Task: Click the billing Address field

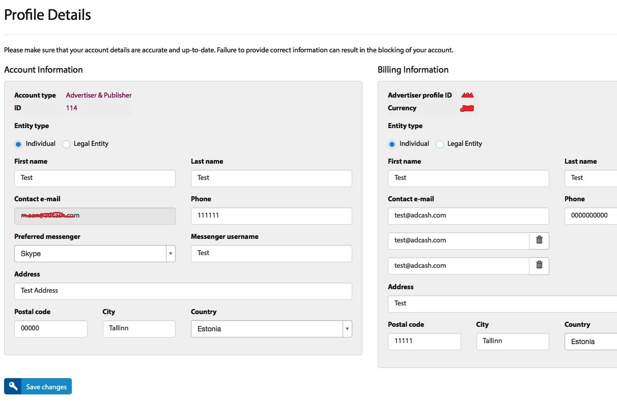Action: (502, 304)
